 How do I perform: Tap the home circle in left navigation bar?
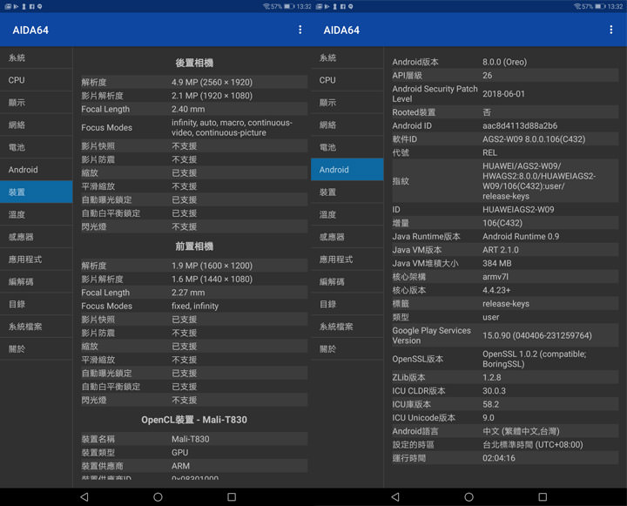pos(158,496)
